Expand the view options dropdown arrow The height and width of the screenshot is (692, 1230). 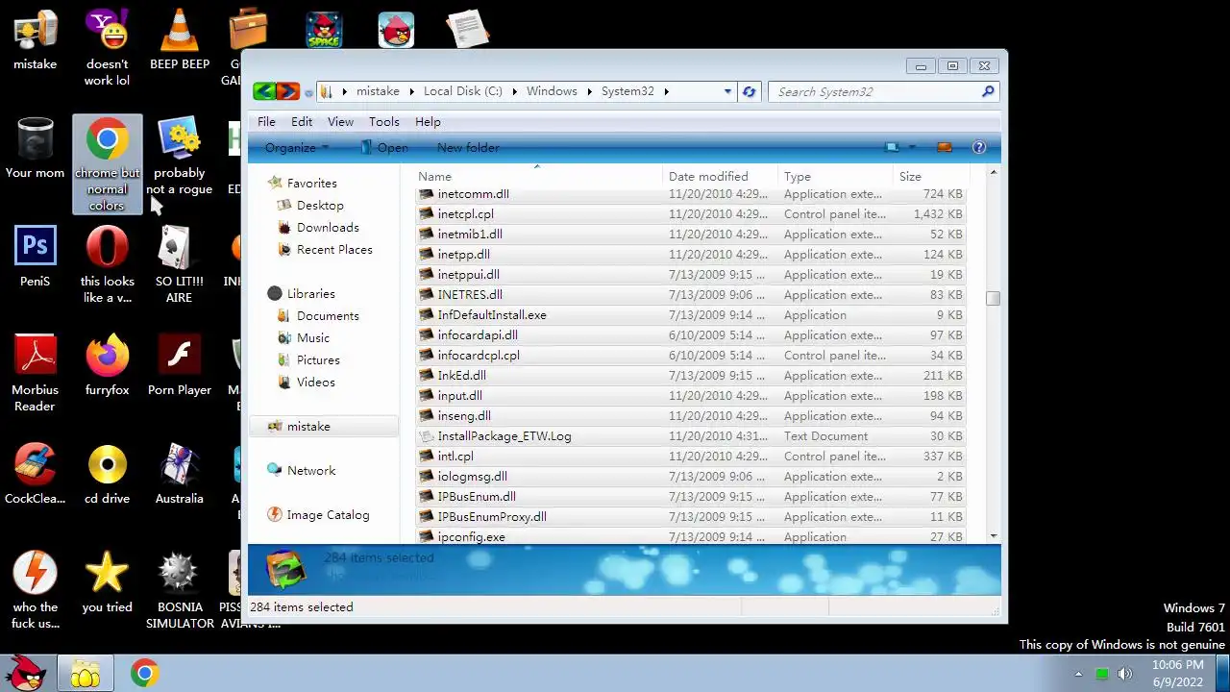point(912,147)
